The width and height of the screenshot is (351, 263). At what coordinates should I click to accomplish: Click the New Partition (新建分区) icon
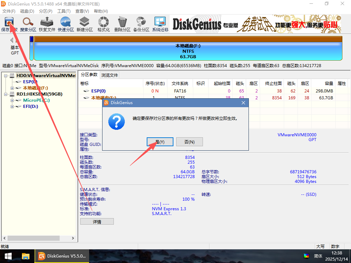tap(85, 24)
